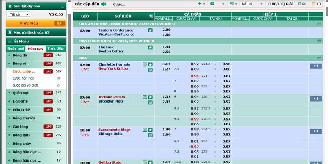The width and height of the screenshot is (328, 164).
Task: Click the green 60-second refresh icon
Action: (300, 4)
